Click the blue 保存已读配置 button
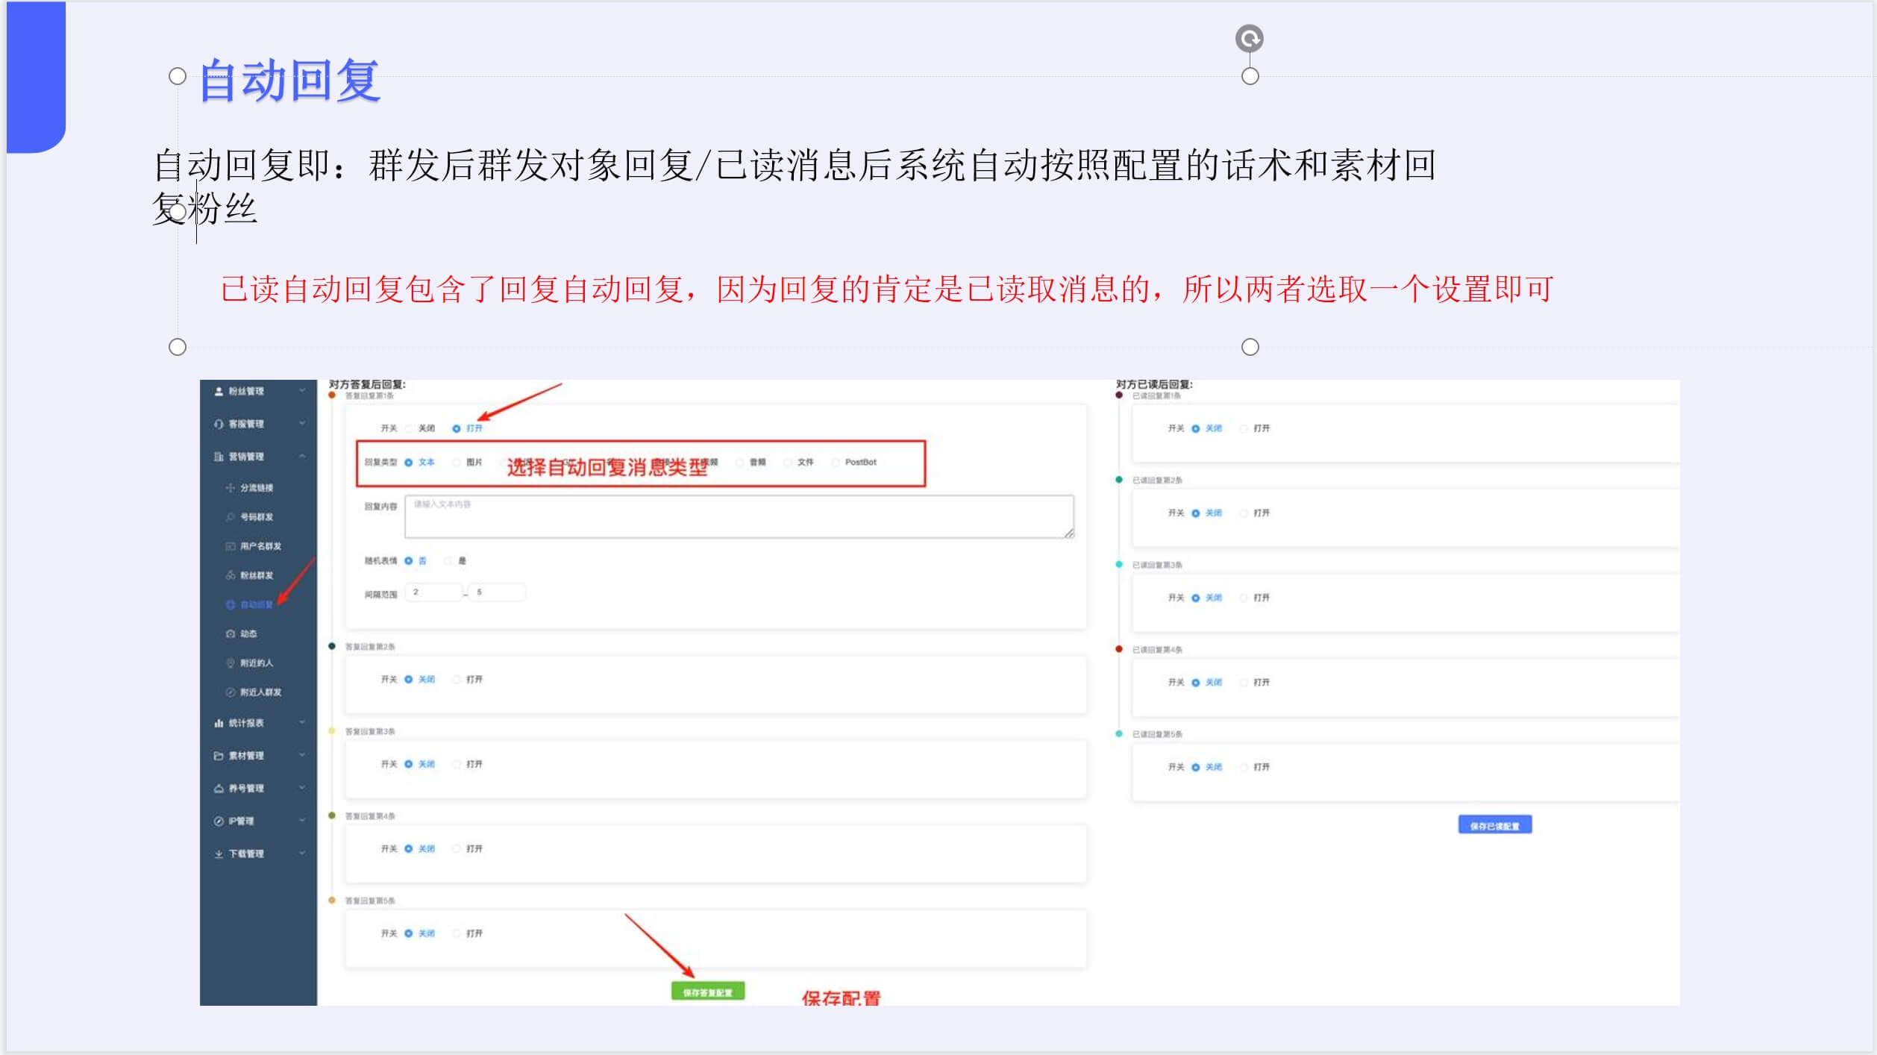Viewport: 1877px width, 1055px height. point(1494,824)
